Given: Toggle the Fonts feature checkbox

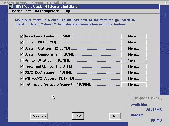Looking at the screenshot, I should point(22,42).
